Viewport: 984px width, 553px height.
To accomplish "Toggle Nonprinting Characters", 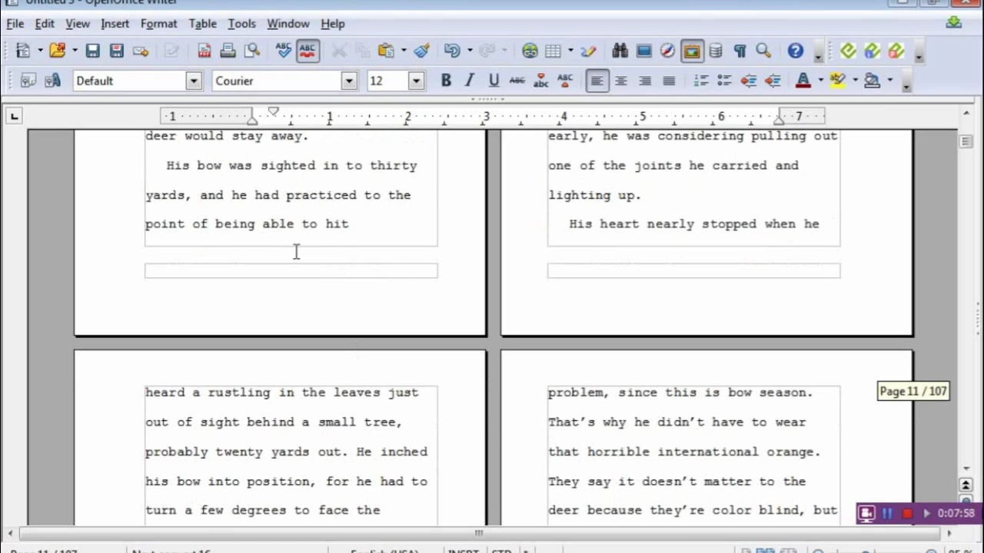I will click(x=740, y=51).
